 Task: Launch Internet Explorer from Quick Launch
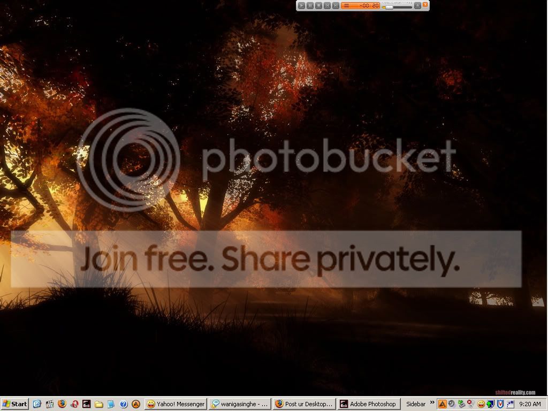(x=37, y=404)
